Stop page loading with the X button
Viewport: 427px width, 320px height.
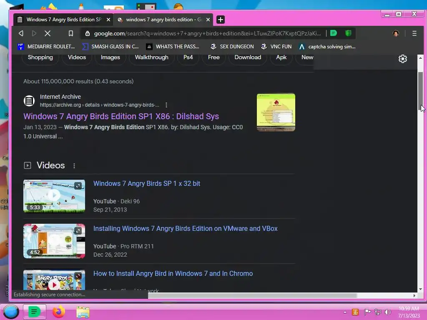[48, 33]
